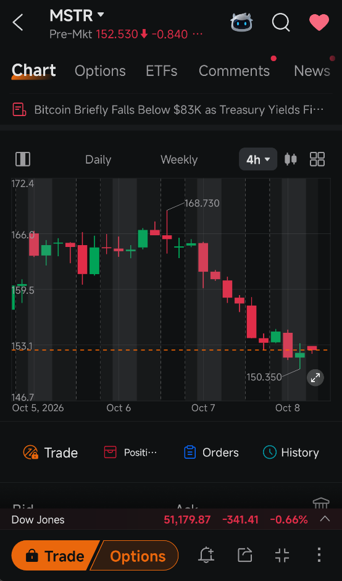Expand index bar with the up chevron
Viewport: 342px width, 581px height.
click(x=325, y=519)
